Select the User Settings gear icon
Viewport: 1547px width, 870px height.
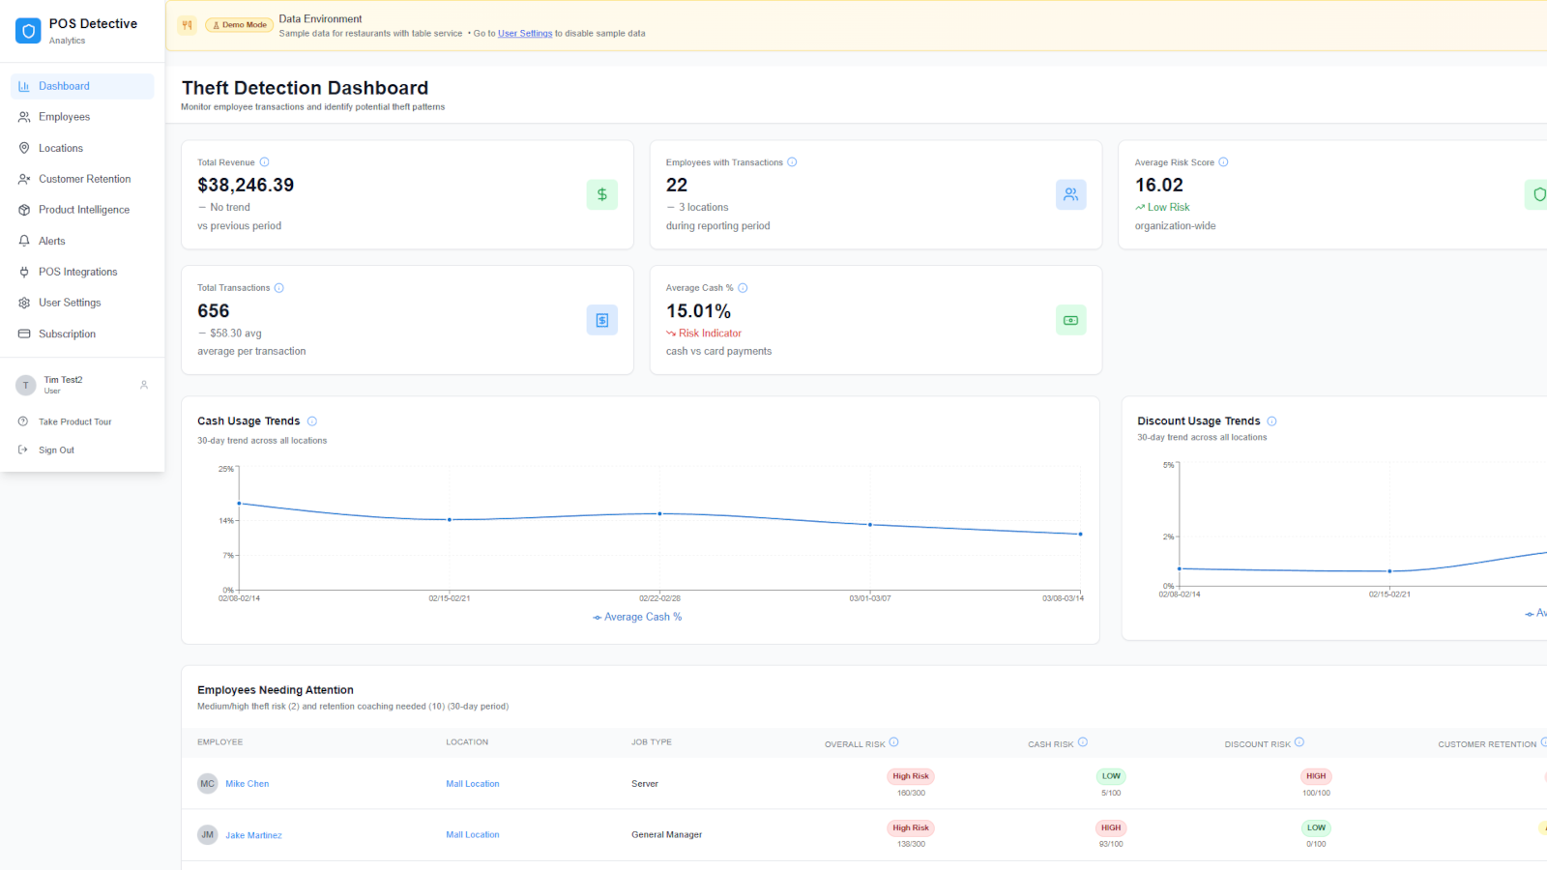[24, 302]
